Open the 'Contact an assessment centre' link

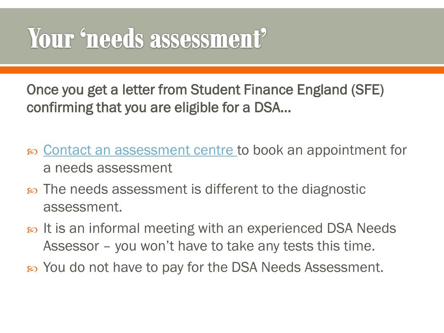(x=139, y=150)
